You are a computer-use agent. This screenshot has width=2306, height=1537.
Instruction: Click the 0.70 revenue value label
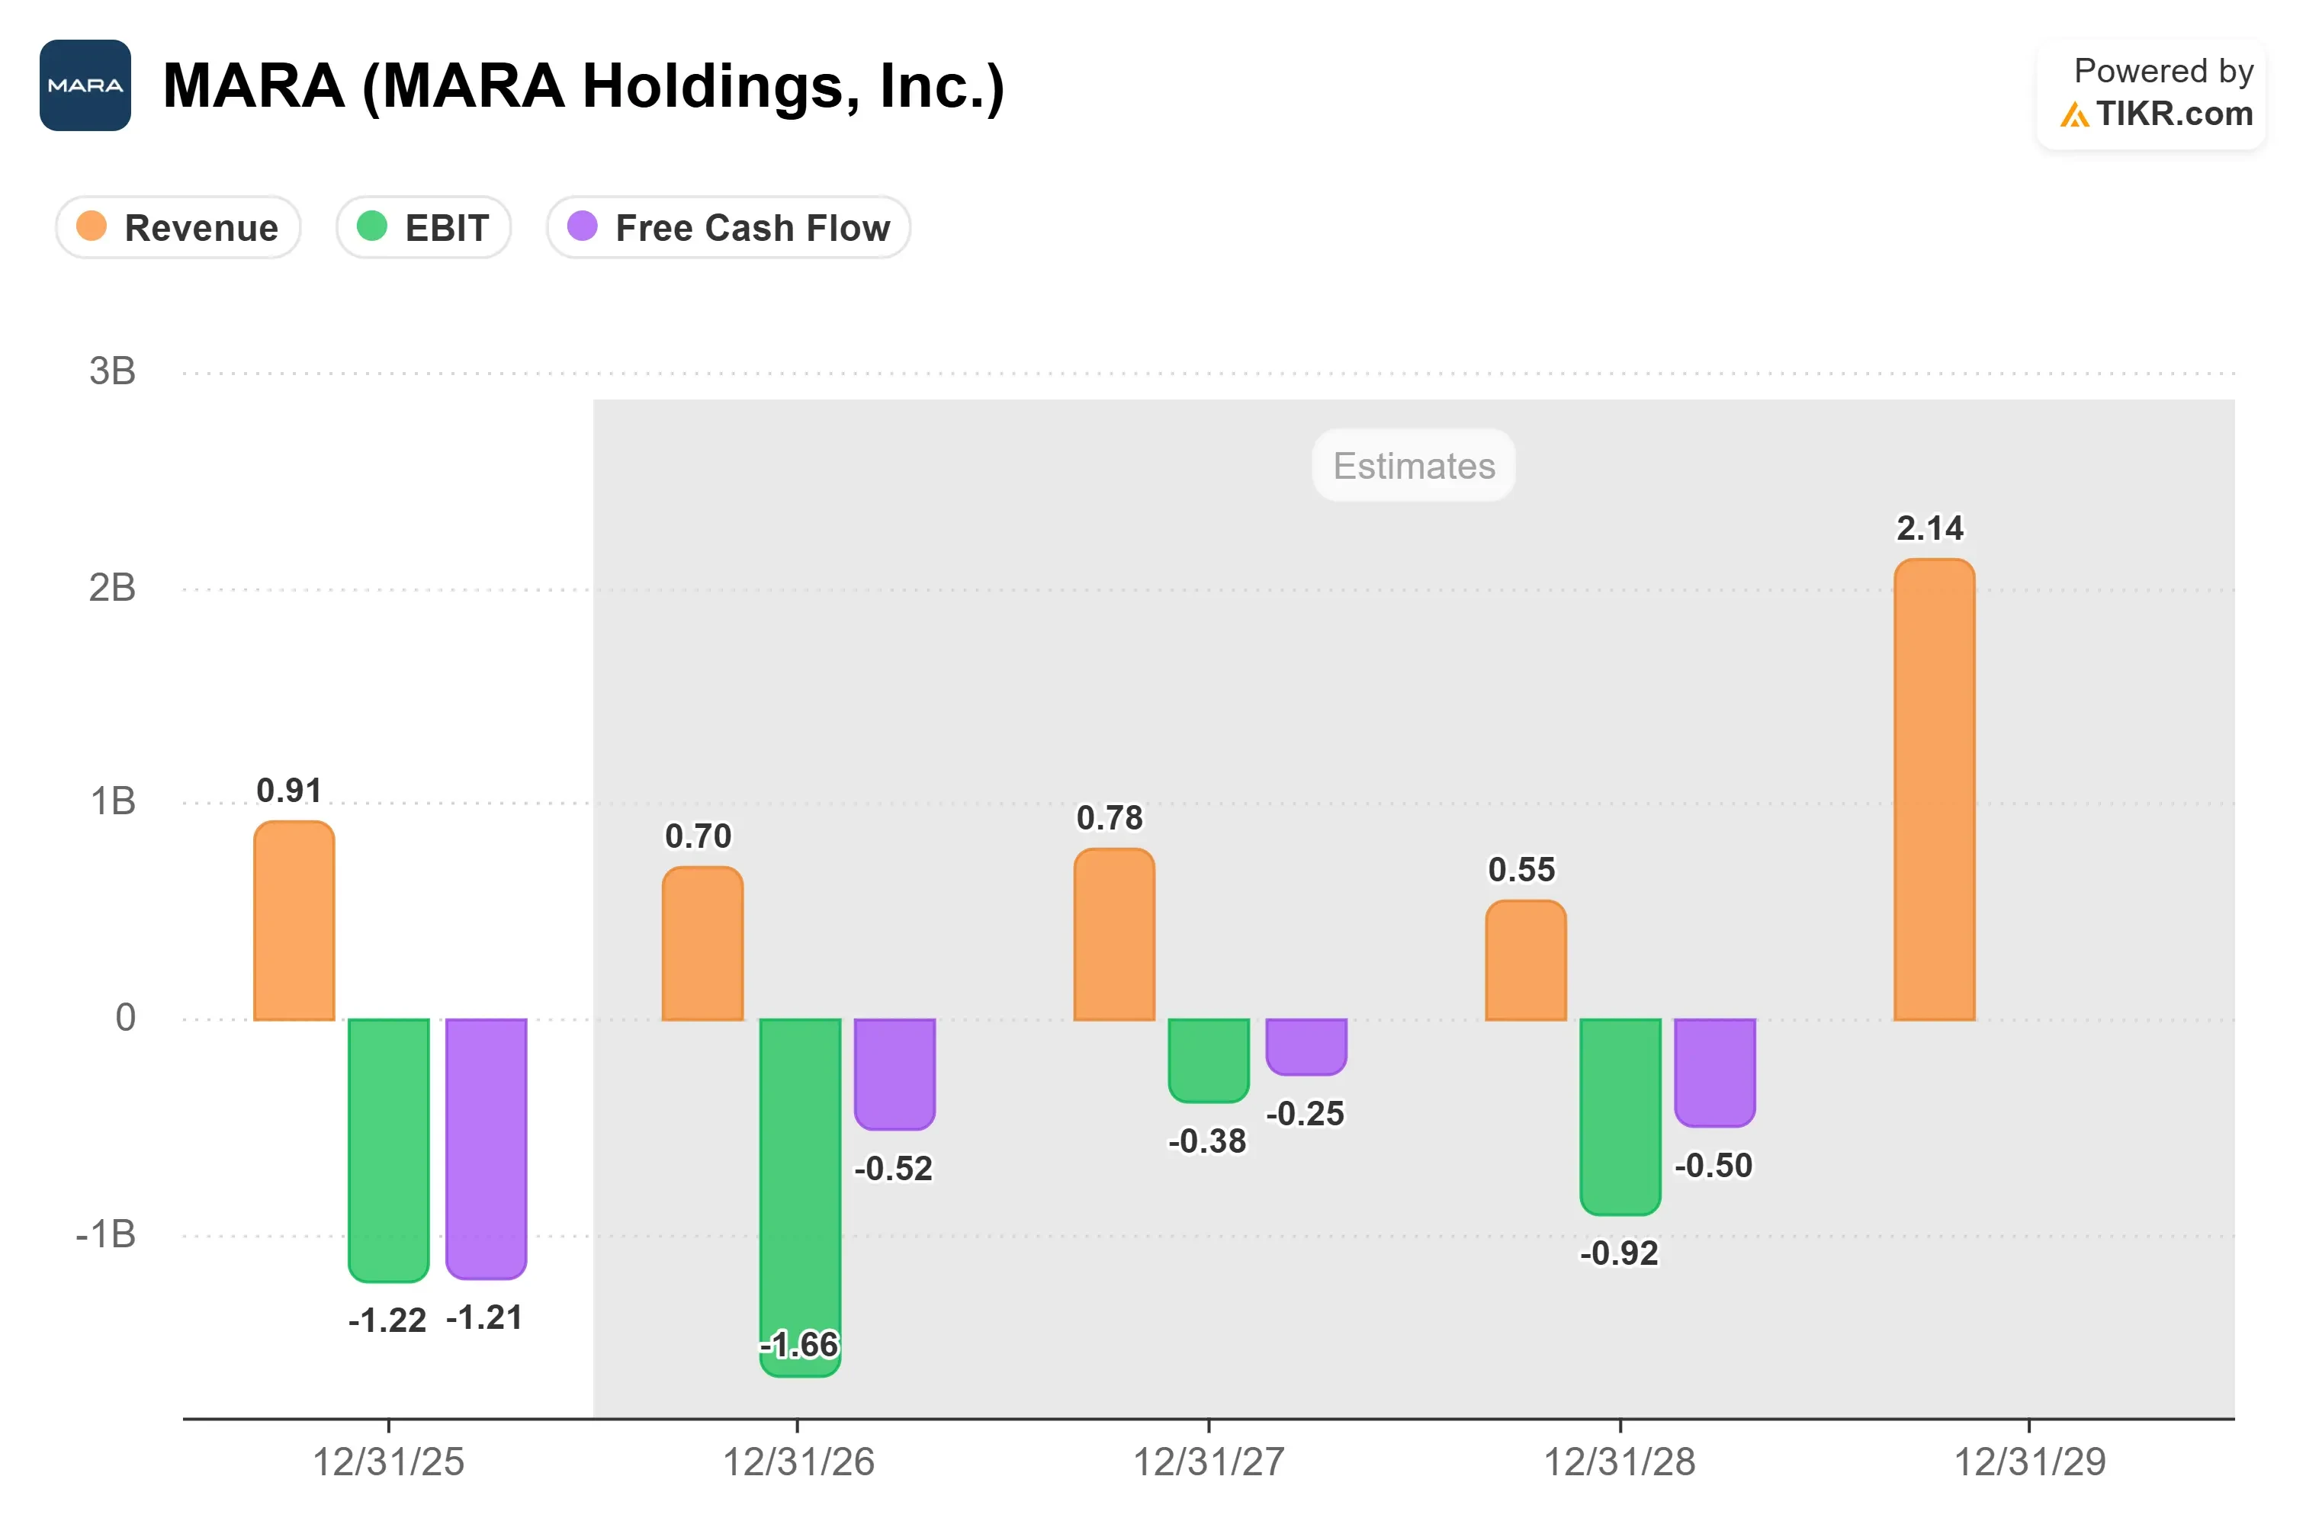[698, 836]
